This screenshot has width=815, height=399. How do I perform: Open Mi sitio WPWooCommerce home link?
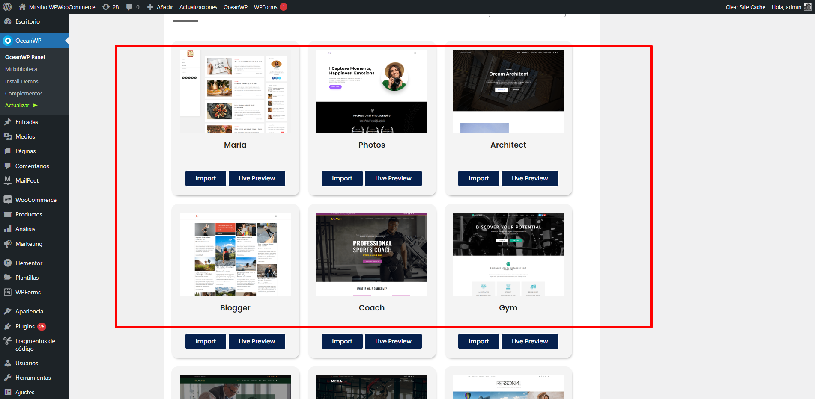(x=57, y=7)
